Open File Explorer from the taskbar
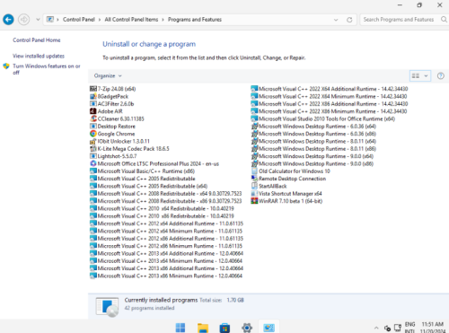 point(203,328)
